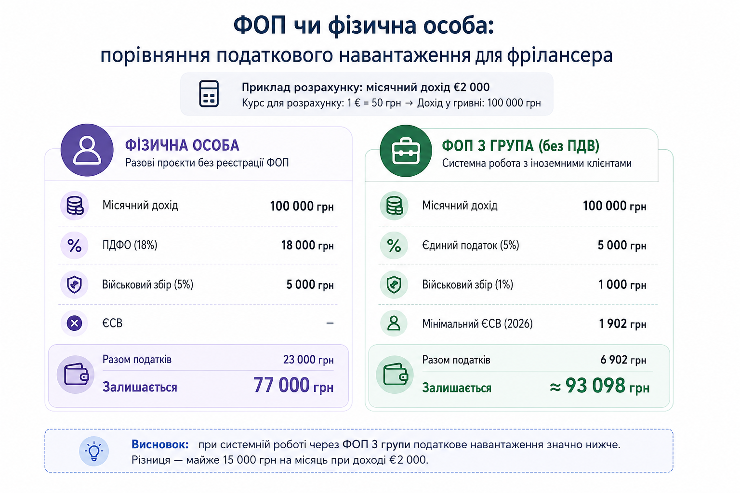The width and height of the screenshot is (740, 493).
Task: Click the ФІЗИЧНА ОСОБА heading
Action: coord(182,145)
